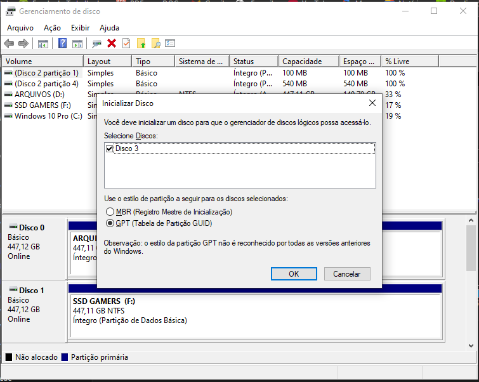Uncheck the Disco 3 checkbox
Screen dimensions: 479x382
pos(110,148)
